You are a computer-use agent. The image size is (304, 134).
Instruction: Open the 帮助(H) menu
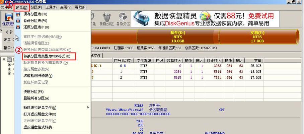pyautogui.click(x=81, y=8)
